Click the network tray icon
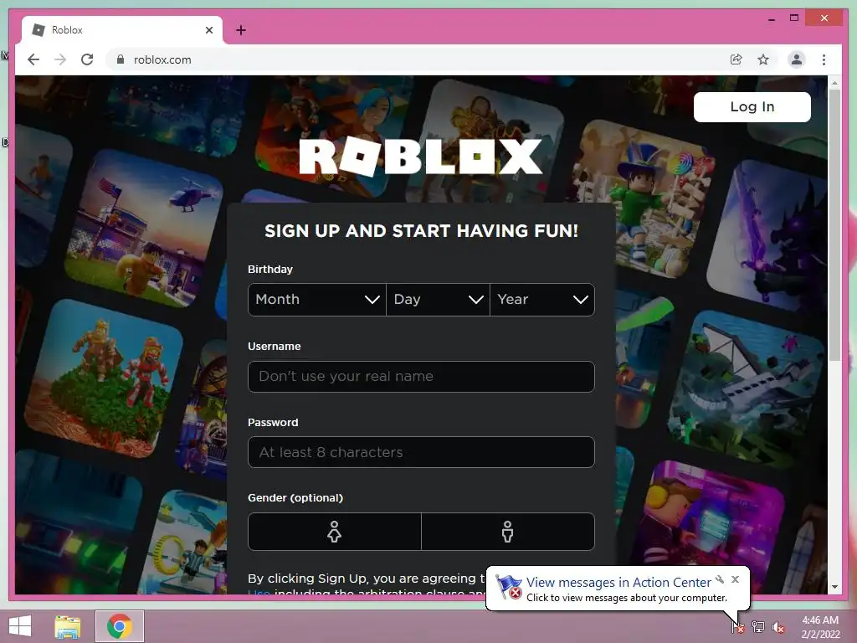Image resolution: width=857 pixels, height=643 pixels. 758,626
